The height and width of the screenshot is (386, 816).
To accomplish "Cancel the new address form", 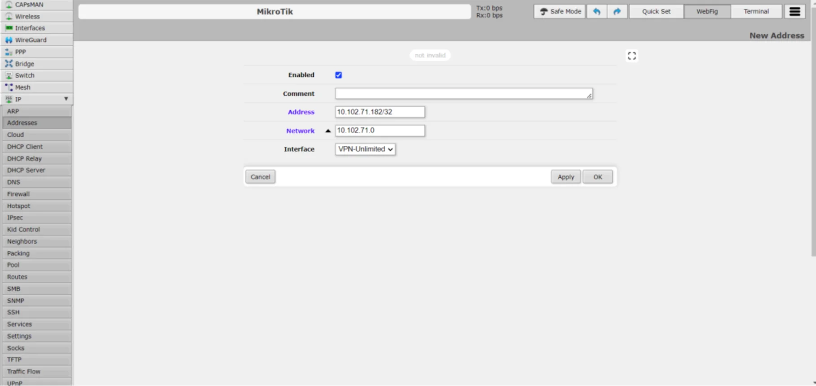I will pos(260,177).
